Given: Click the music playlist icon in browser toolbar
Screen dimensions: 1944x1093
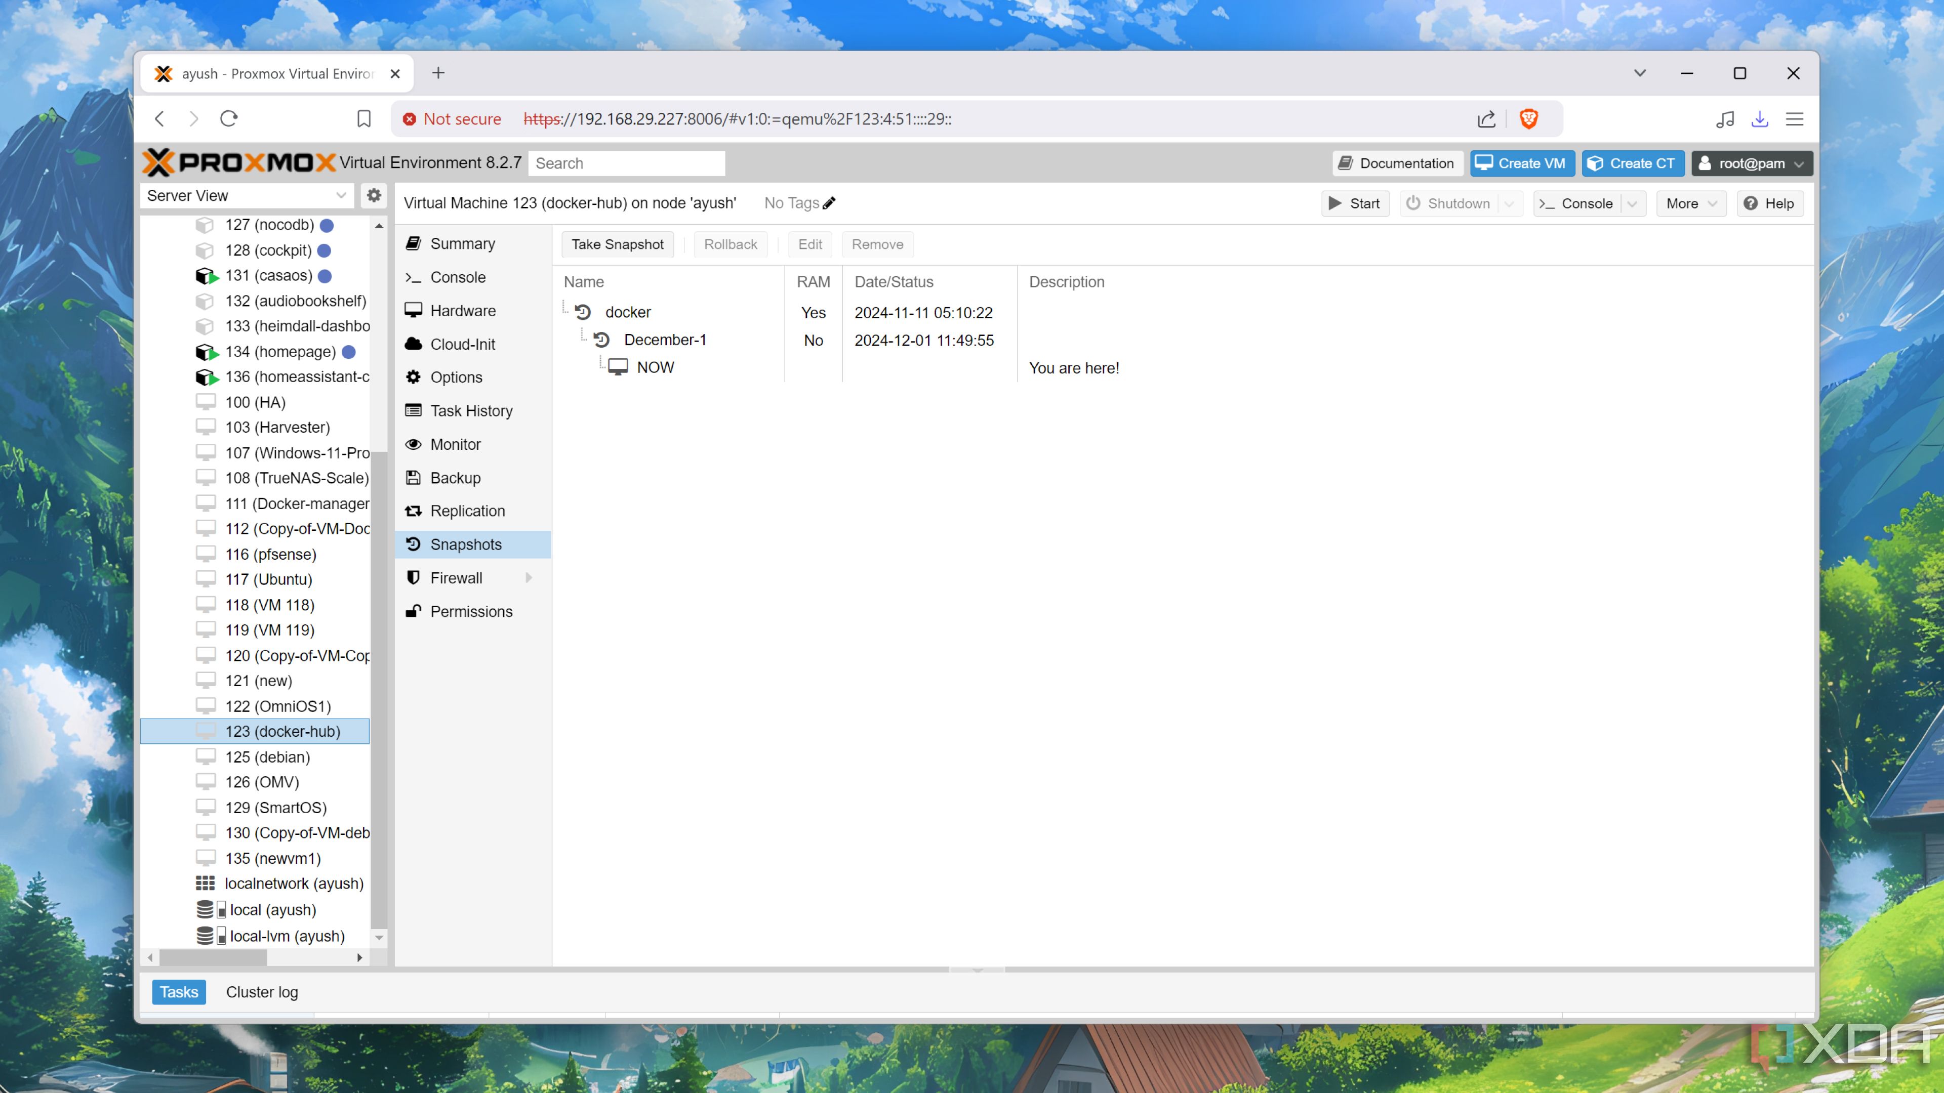Looking at the screenshot, I should pyautogui.click(x=1724, y=118).
